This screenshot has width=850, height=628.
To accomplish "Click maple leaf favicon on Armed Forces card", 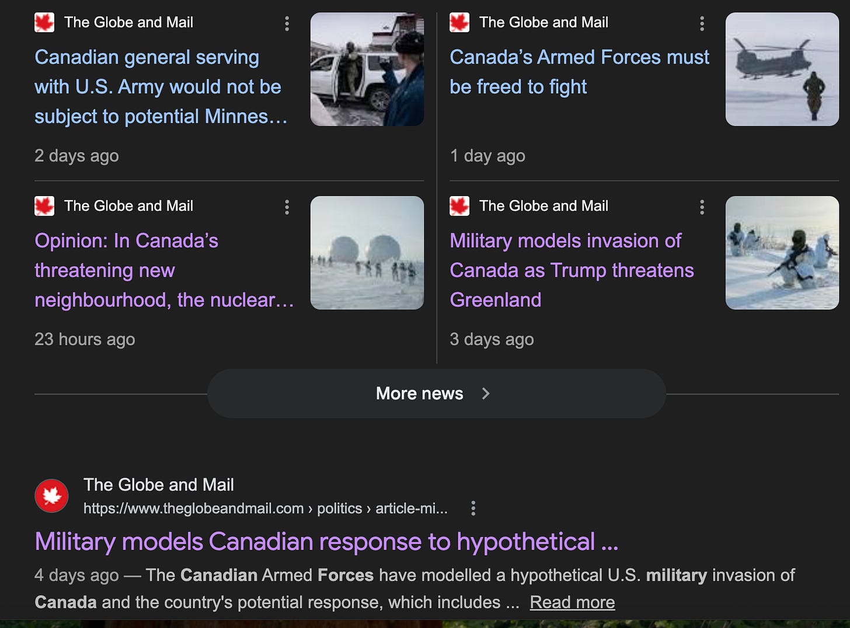I will (x=459, y=23).
